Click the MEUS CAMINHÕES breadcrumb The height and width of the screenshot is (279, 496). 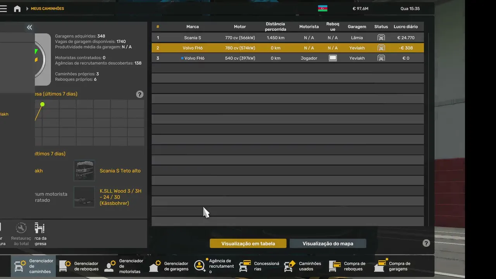coord(47,9)
